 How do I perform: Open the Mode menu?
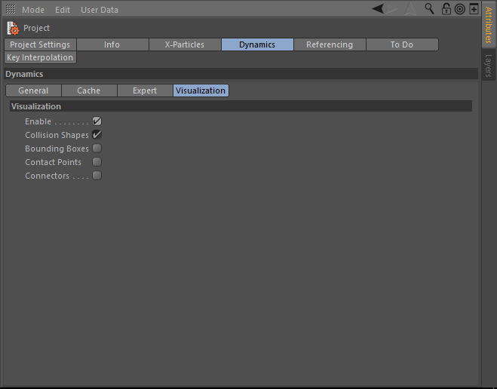point(33,10)
